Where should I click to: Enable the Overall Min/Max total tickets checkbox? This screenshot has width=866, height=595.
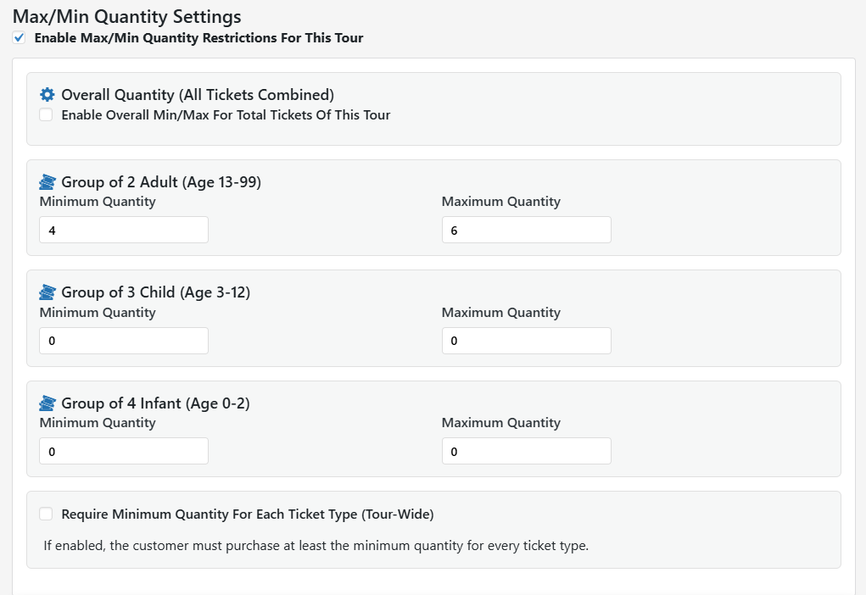tap(46, 115)
